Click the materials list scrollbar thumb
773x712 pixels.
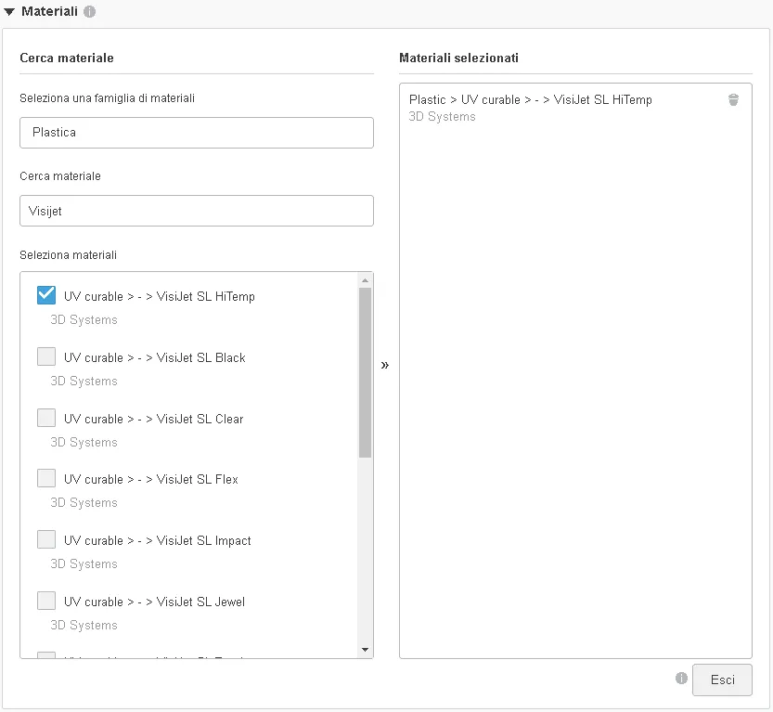click(x=365, y=371)
